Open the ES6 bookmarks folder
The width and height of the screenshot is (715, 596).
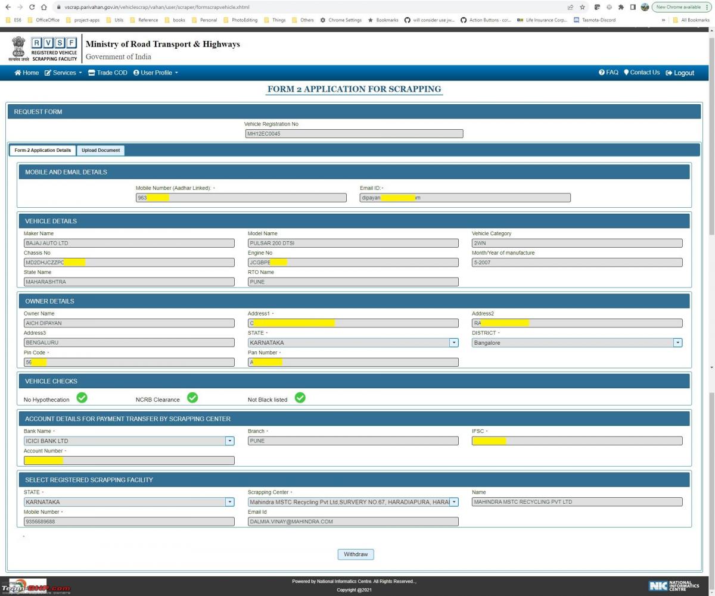13,20
